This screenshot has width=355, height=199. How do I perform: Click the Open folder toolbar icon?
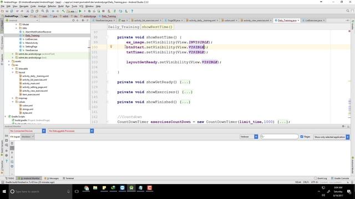[x=2, y=11]
